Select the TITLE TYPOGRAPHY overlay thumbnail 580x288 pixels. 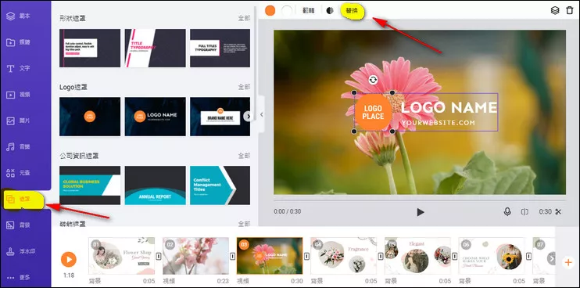tap(156, 48)
